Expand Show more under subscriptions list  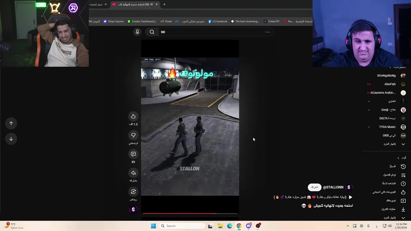coord(394,144)
